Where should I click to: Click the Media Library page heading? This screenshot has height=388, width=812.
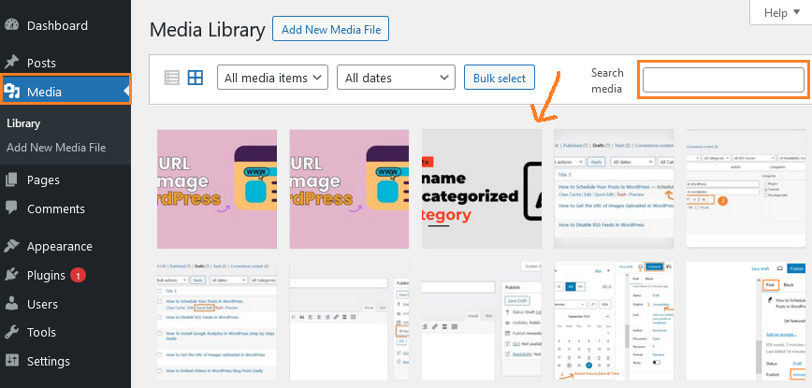(x=207, y=30)
